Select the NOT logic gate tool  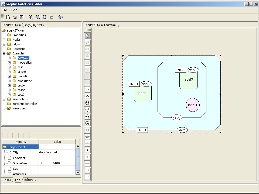point(87,123)
